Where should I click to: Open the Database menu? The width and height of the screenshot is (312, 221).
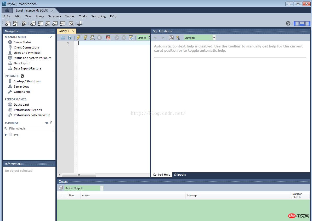pos(54,16)
